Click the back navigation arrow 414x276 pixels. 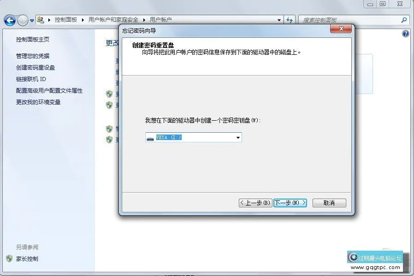point(10,20)
